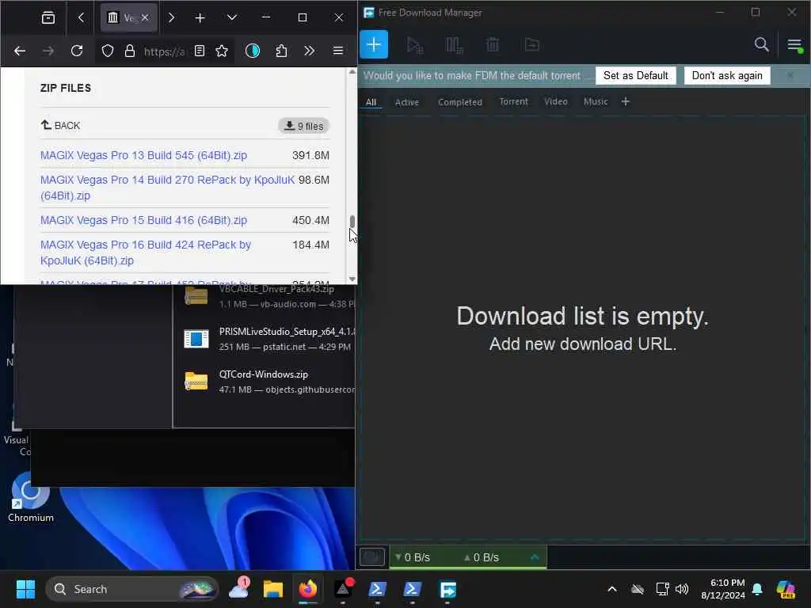This screenshot has width=811, height=608.
Task: Add a new tag tab with plus icon
Action: pyautogui.click(x=626, y=101)
